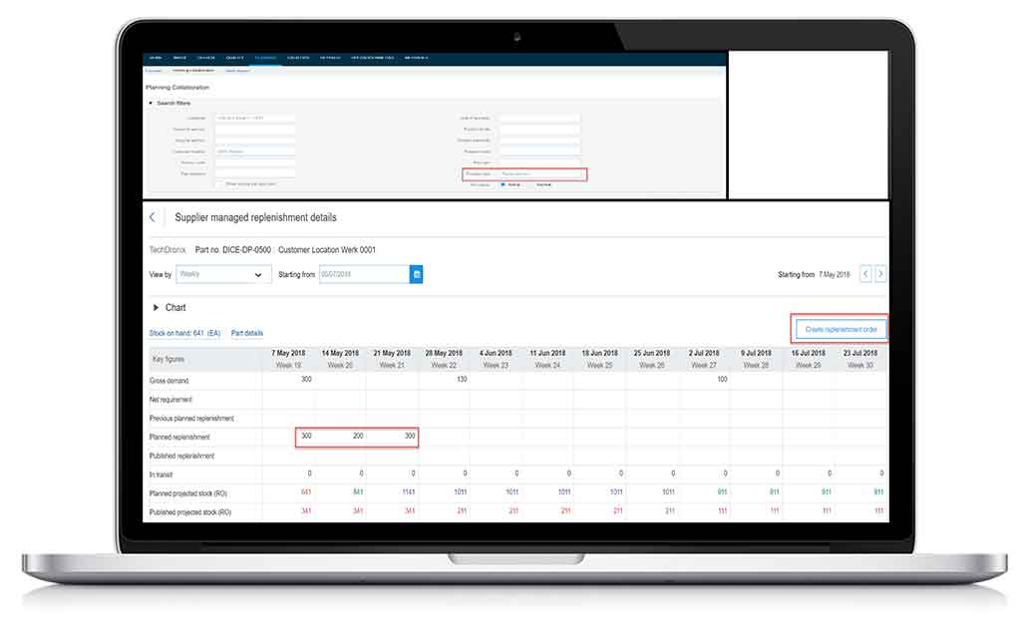Viewport: 1021px width, 622px height.
Task: Click the TechDronix supplier name
Action: click(x=168, y=250)
